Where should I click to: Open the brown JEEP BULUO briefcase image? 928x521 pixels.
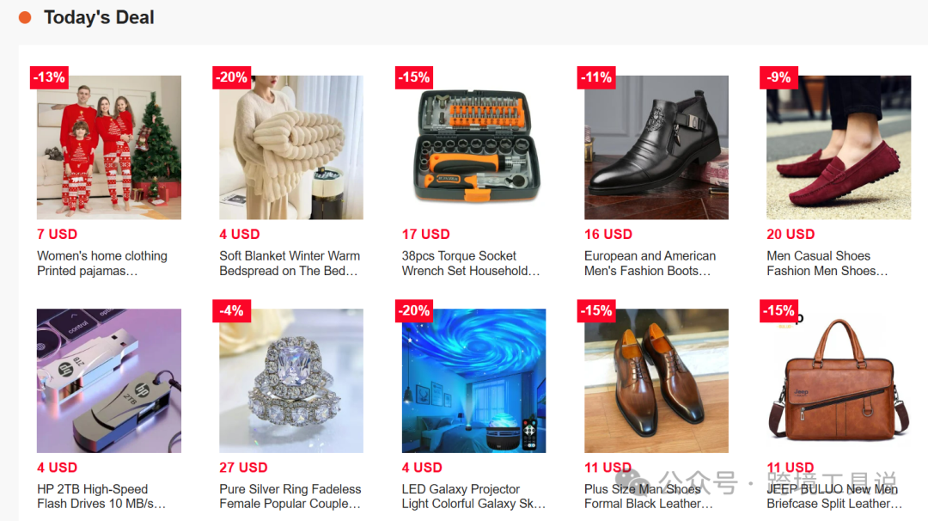pos(839,381)
